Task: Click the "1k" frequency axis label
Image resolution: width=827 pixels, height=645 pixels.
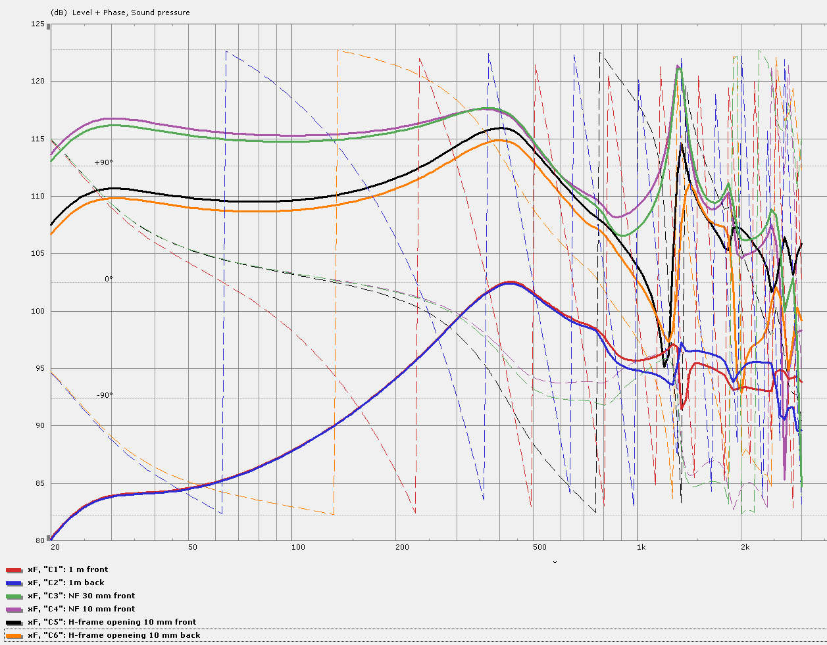Action: (x=641, y=547)
